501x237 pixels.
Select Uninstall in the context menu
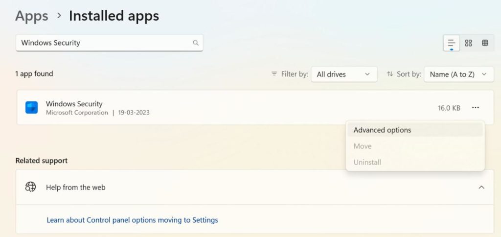point(367,162)
